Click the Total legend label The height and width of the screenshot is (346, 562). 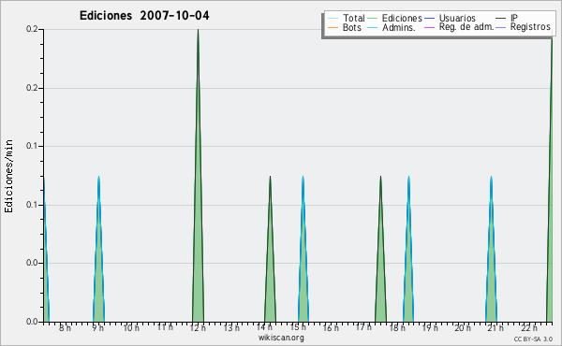[x=353, y=18]
